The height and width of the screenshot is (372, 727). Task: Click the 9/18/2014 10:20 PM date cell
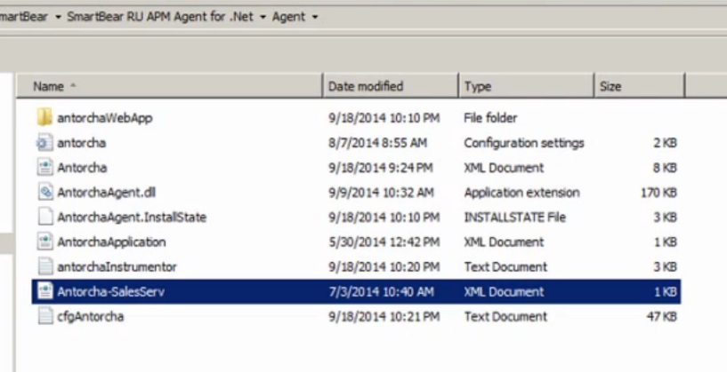[384, 267]
